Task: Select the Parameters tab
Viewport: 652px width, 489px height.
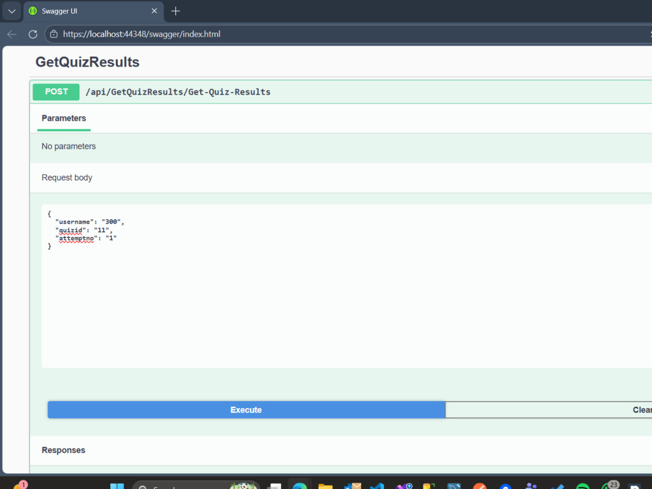Action: point(64,119)
